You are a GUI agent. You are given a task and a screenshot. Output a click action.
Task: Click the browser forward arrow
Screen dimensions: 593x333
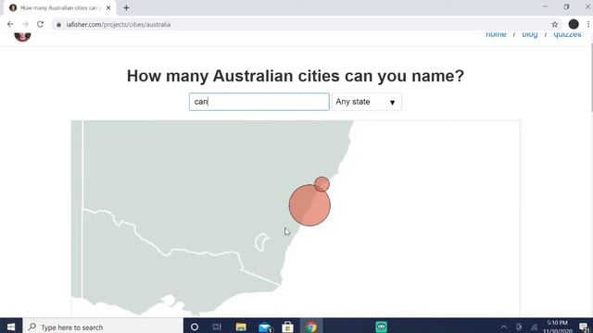tap(25, 24)
